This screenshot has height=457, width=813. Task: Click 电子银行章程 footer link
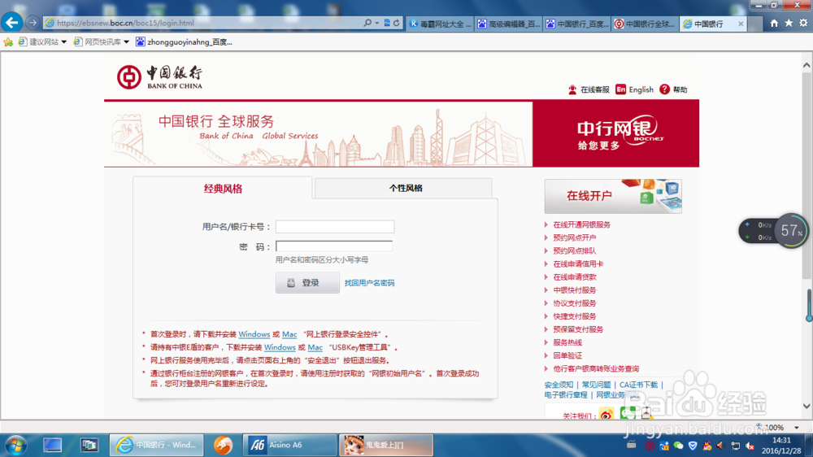tap(566, 394)
